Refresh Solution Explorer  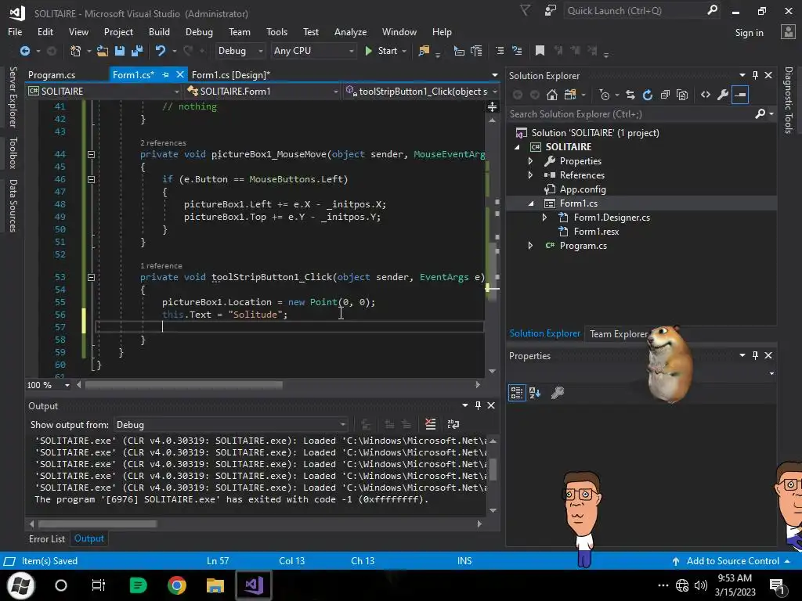[x=648, y=95]
